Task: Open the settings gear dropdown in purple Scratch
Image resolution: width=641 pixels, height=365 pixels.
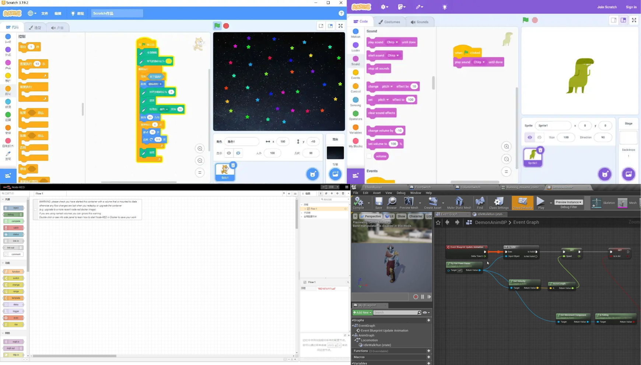Action: pos(385,7)
